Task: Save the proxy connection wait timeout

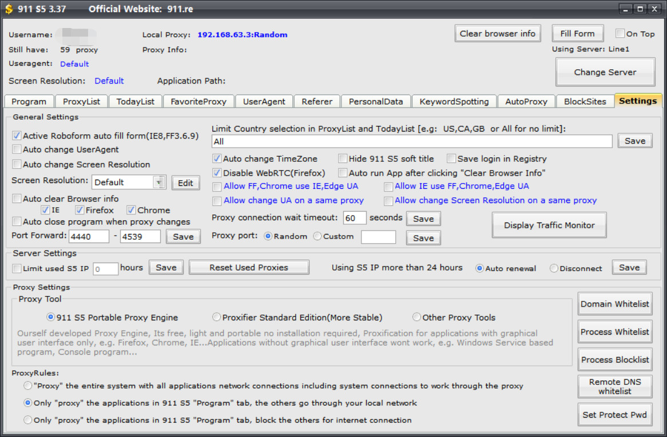Action: 423,218
